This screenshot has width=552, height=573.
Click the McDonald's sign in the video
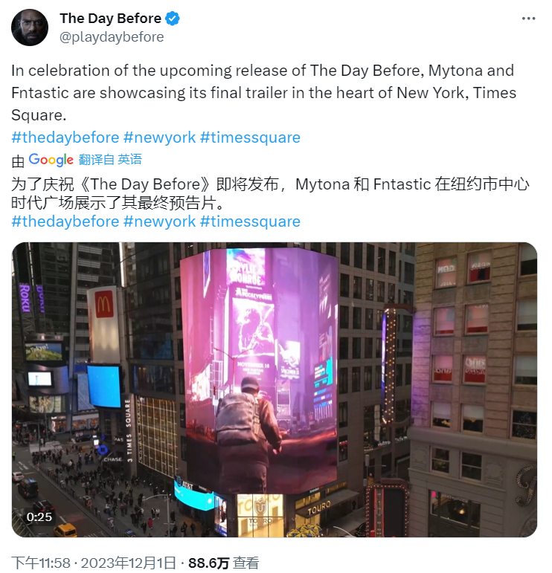tap(103, 324)
